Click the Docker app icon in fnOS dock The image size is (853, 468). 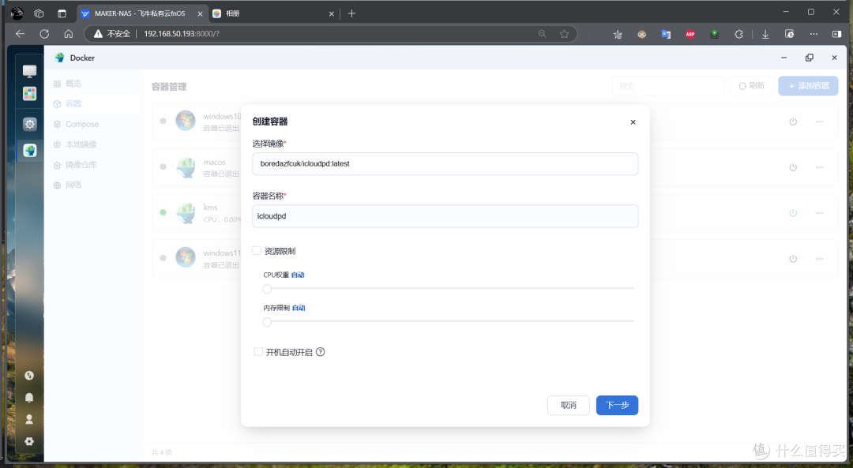point(29,151)
